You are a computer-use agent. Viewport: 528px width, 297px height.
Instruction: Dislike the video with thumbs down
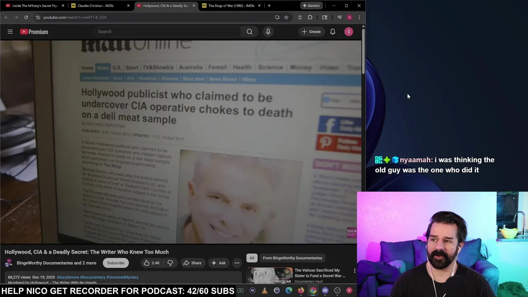coord(170,263)
